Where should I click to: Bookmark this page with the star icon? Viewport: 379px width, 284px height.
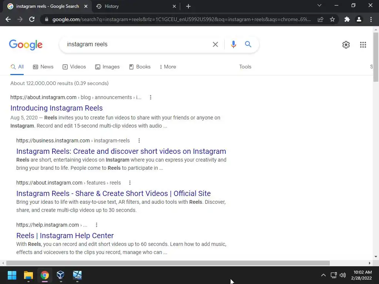point(332,19)
